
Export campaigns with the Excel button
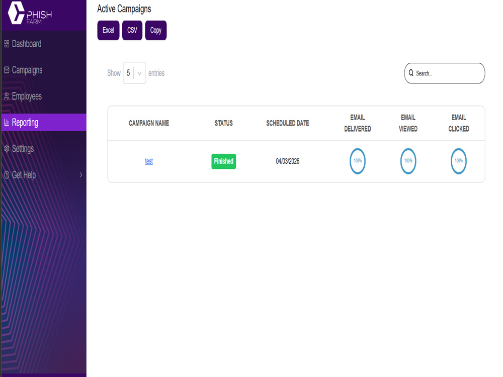(x=109, y=31)
